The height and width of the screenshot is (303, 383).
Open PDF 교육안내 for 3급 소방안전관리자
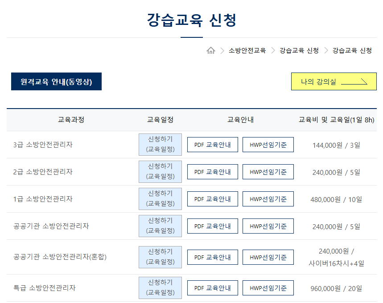[x=213, y=145]
